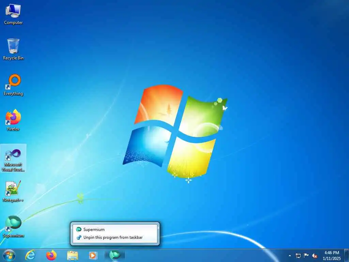Click the Show desktop button beside the clock
The height and width of the screenshot is (262, 349).
click(x=347, y=255)
